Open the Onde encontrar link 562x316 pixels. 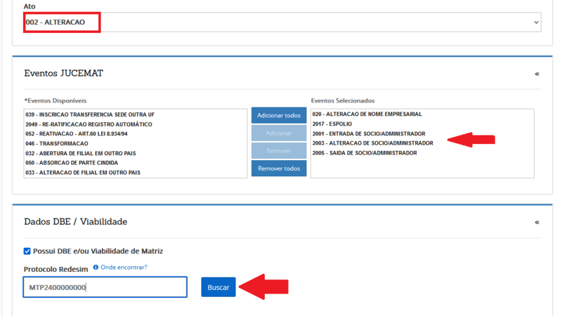pyautogui.click(x=124, y=268)
